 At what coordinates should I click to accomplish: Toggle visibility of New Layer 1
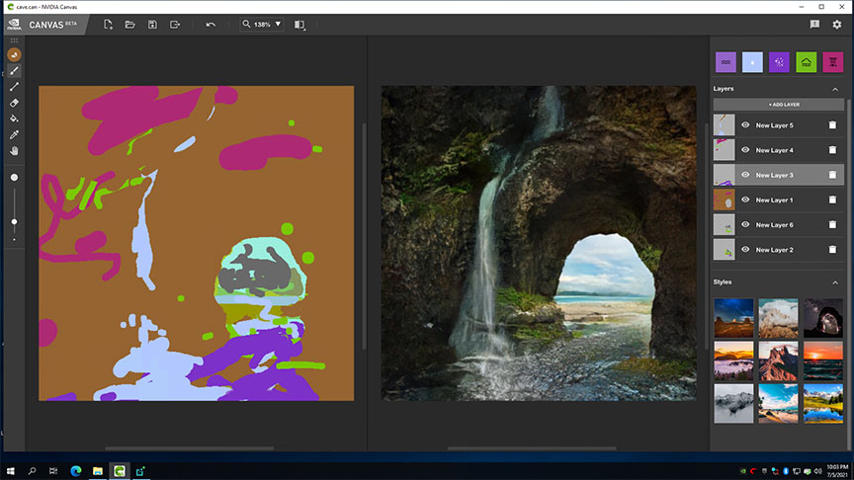click(x=745, y=200)
